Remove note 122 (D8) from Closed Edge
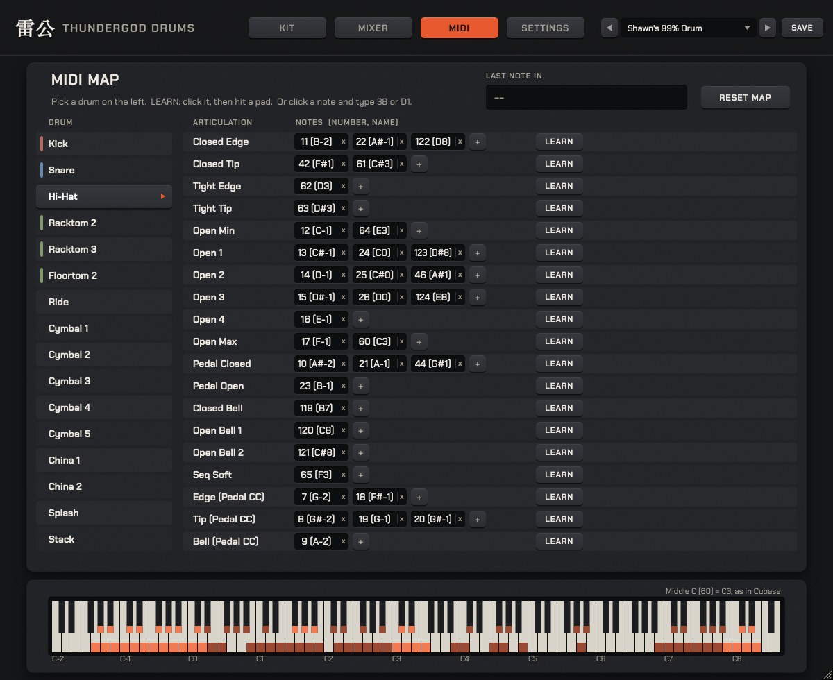Image resolution: width=833 pixels, height=680 pixels. [460, 142]
